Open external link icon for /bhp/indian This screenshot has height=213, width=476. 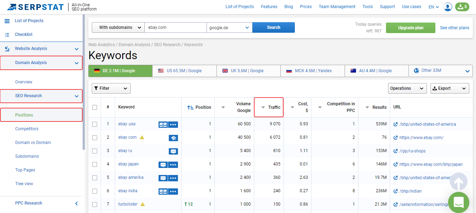coord(395,191)
